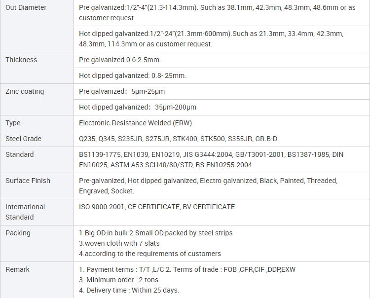Select the "Type" row label cell
Screen dimensions: 370x298
13,123
